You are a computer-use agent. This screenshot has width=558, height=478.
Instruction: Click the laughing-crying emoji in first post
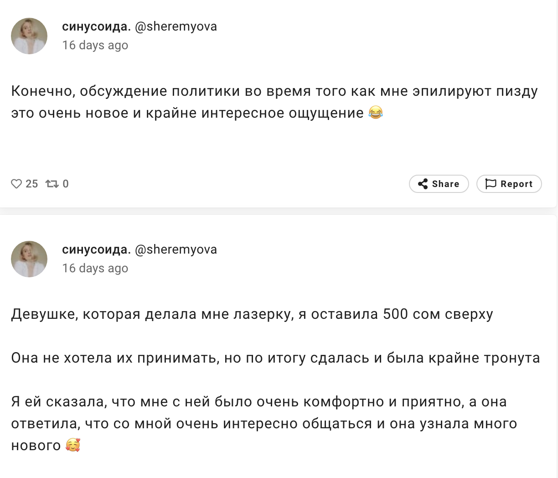375,113
